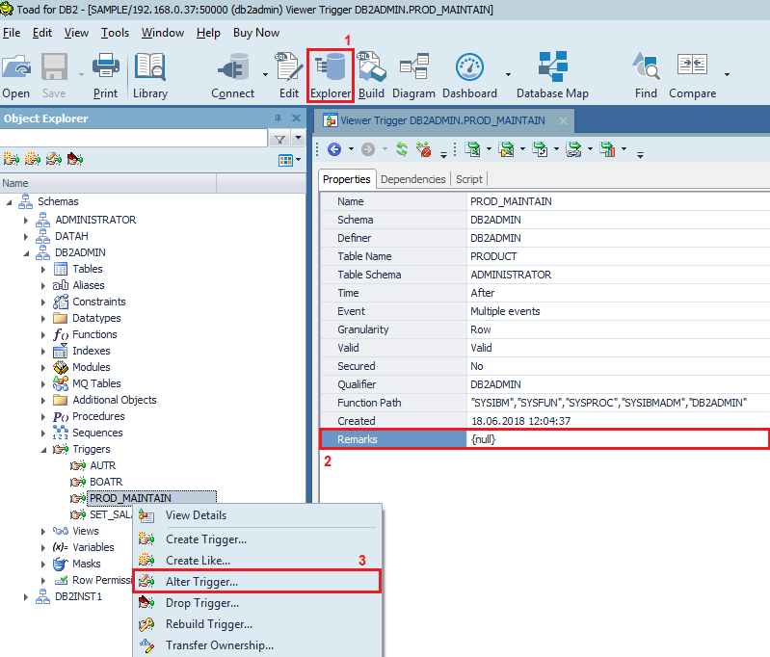Launch the Diagram tool
The height and width of the screenshot is (657, 770).
(x=413, y=75)
